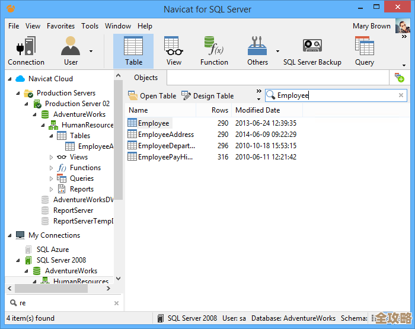415x329 pixels.
Task: Select the EmployeeAddress table row
Action: click(165, 135)
